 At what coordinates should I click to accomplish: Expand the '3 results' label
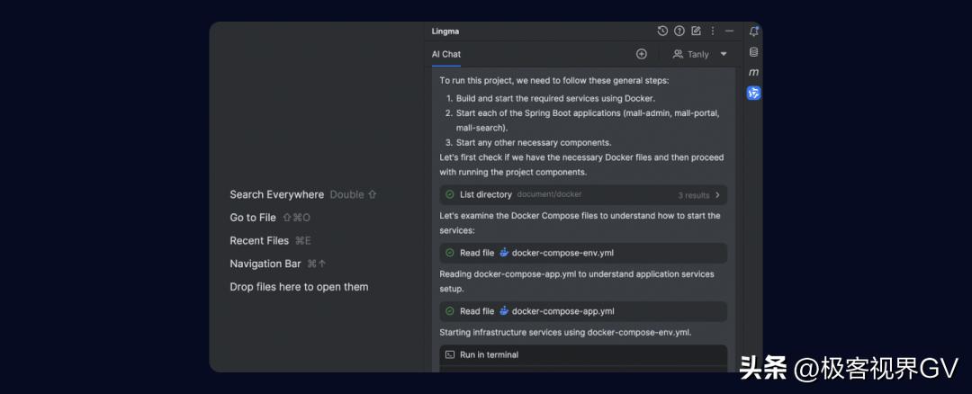tap(693, 195)
